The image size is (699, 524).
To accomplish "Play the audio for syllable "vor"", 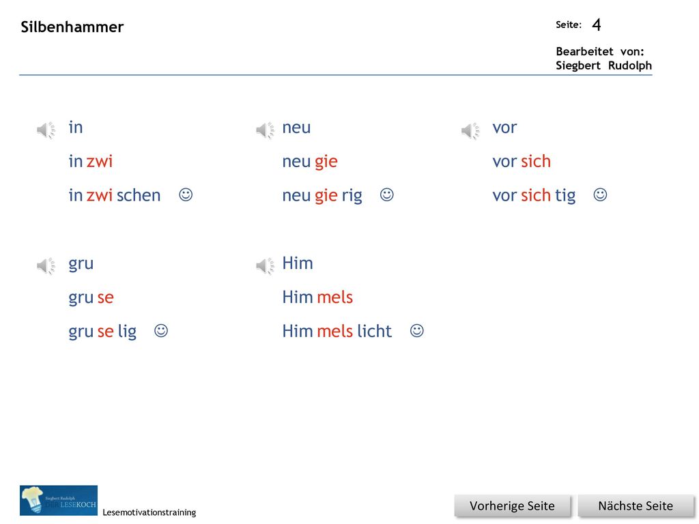I will click(x=470, y=130).
